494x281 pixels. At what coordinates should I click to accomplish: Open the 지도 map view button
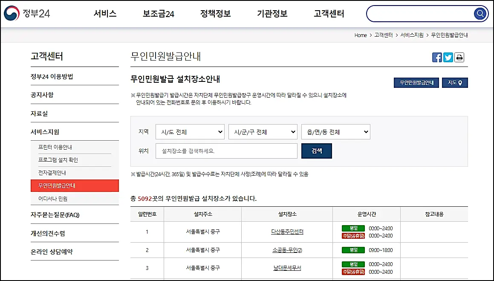click(455, 83)
